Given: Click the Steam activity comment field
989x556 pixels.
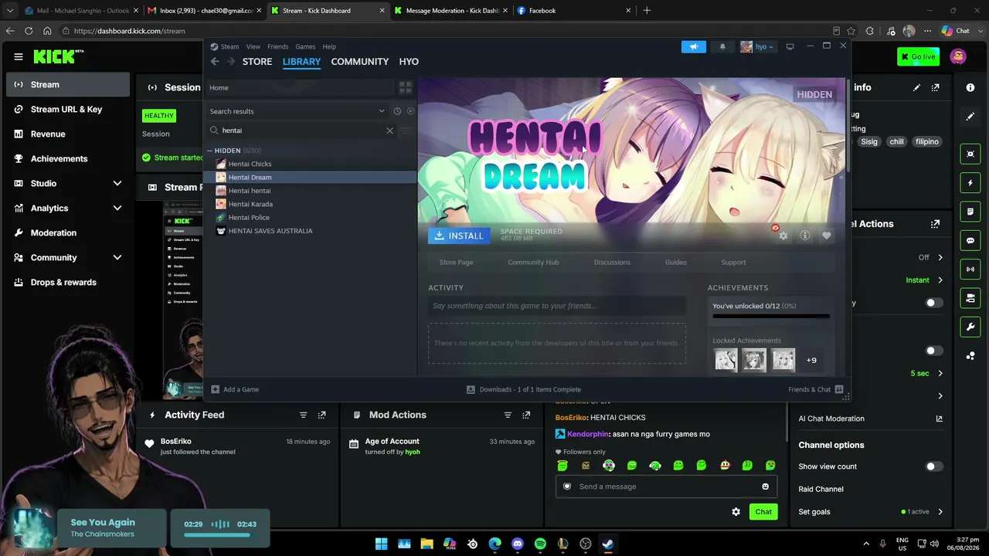Looking at the screenshot, I should click(x=556, y=306).
